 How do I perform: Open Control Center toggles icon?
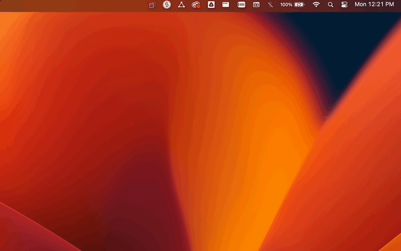(344, 5)
